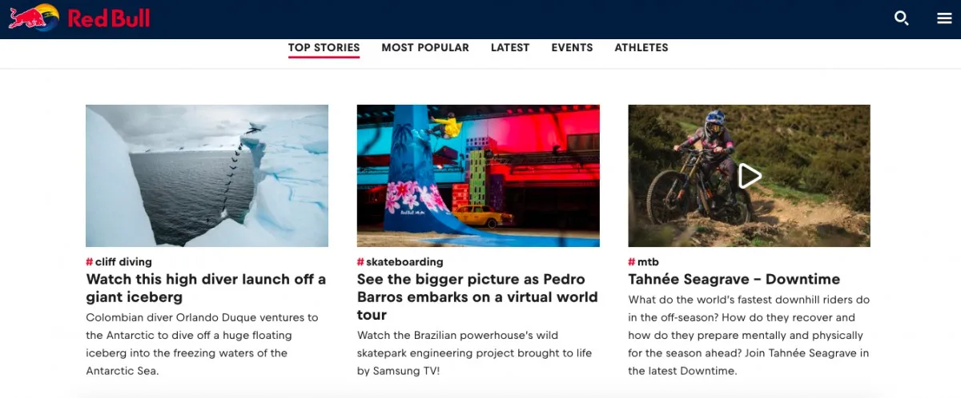Select the Top Stories tab
Screen dimensions: 961x398
pos(324,48)
